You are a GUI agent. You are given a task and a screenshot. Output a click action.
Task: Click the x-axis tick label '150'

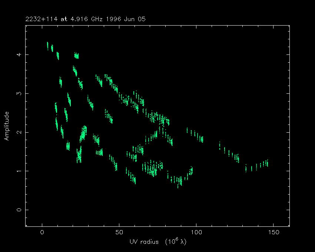tap(273, 232)
